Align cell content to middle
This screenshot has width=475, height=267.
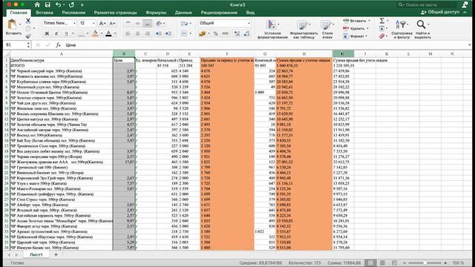[137, 23]
